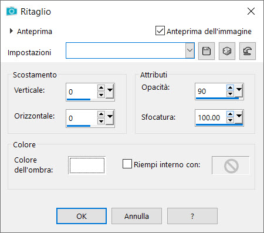
Task: Decrease Orizzontale offset with down arrow
Action: [101, 121]
